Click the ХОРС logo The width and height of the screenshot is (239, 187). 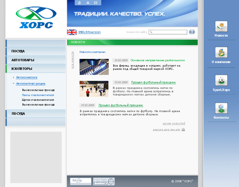pos(36,18)
